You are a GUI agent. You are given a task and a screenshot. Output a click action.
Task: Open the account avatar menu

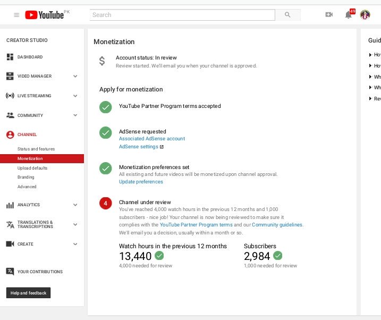pyautogui.click(x=365, y=15)
